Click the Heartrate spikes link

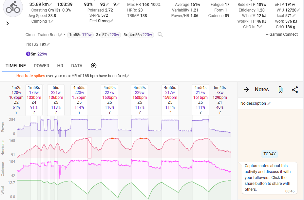click(31, 76)
